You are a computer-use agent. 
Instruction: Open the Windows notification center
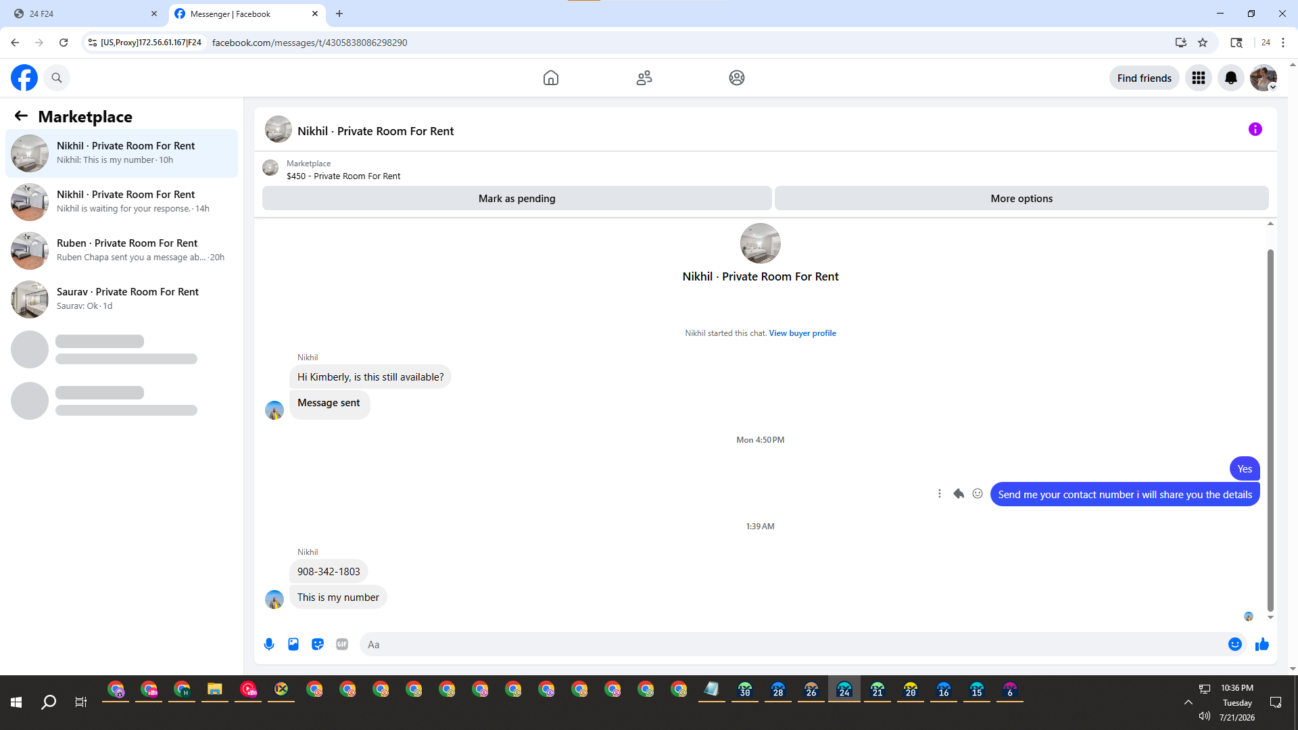[x=1276, y=702]
